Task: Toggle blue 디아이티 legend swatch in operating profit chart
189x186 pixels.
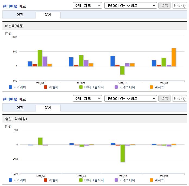Action: 10,180
